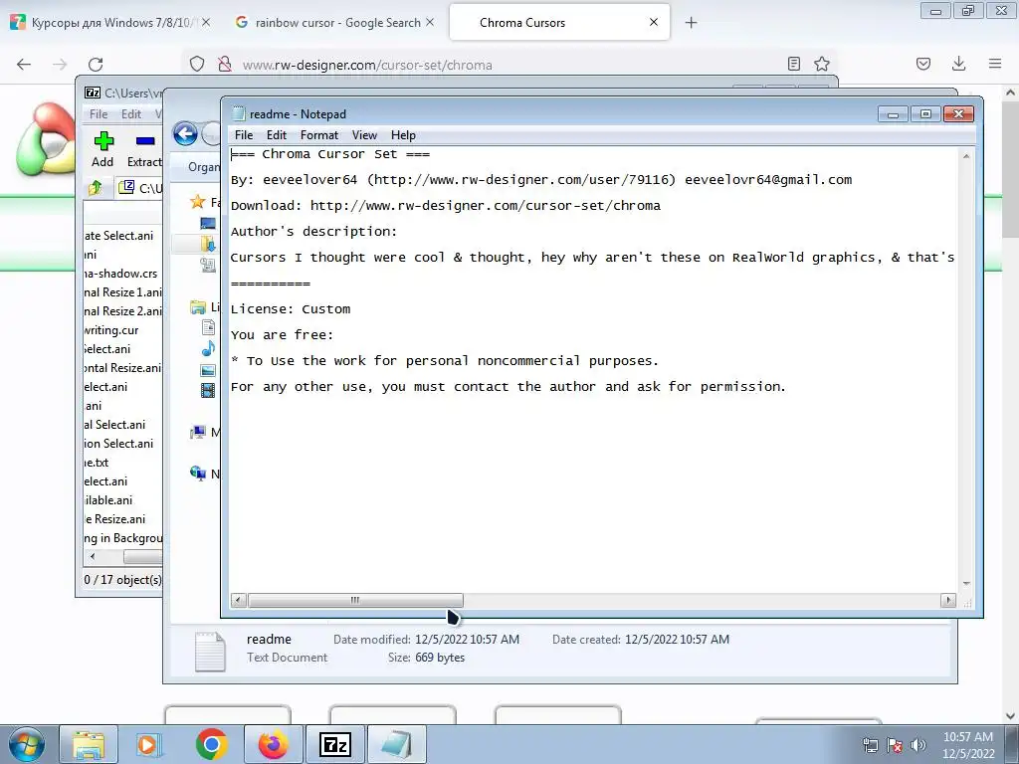Screen dimensions: 1019x764
Task: Select Network icon in Explorer sidebar
Action: pyautogui.click(x=198, y=473)
